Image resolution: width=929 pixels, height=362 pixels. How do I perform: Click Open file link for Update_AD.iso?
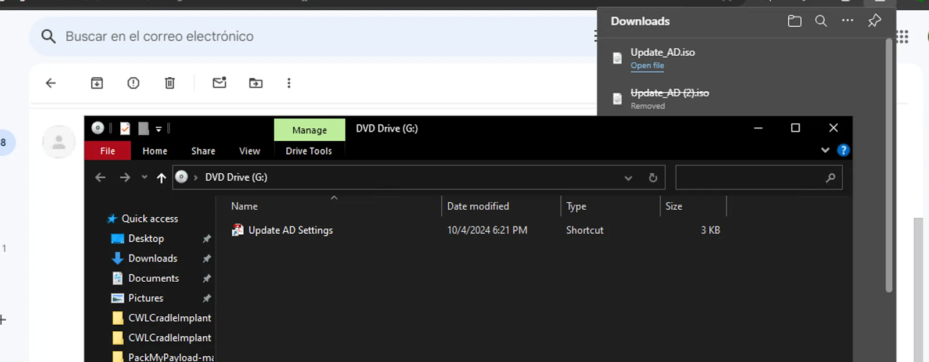point(647,66)
